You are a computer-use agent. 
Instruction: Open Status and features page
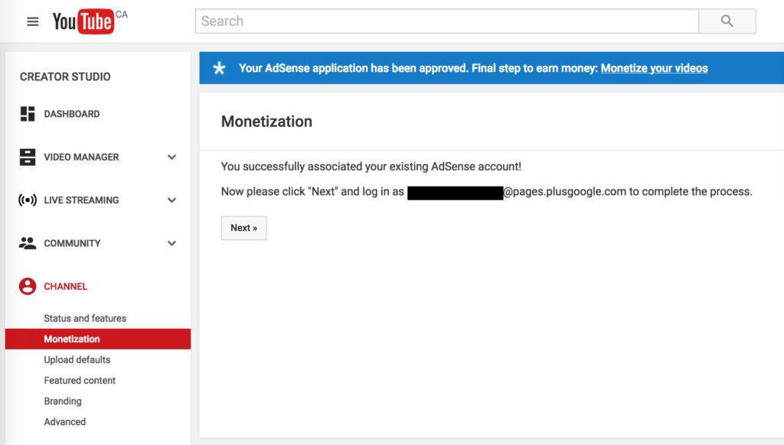[x=85, y=318]
